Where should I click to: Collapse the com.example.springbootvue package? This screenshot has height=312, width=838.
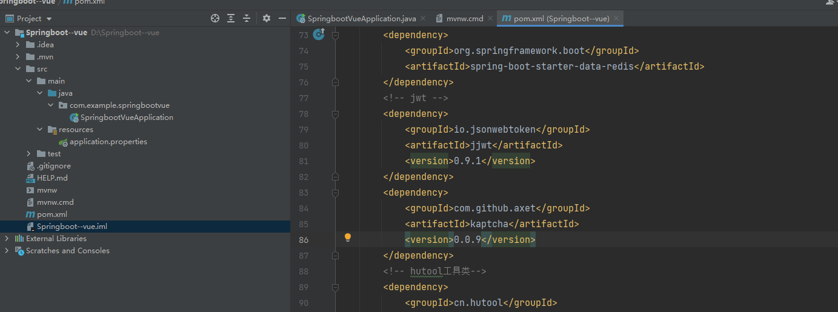[51, 105]
